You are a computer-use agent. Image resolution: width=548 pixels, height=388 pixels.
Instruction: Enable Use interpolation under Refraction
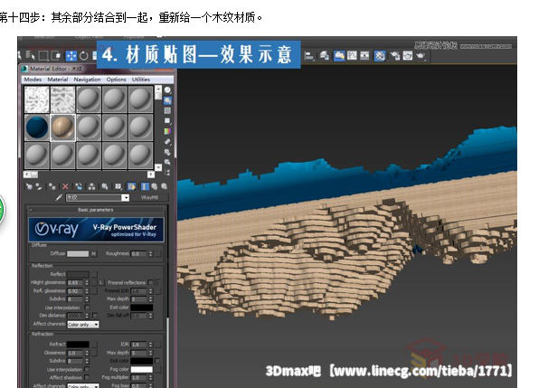(87, 369)
